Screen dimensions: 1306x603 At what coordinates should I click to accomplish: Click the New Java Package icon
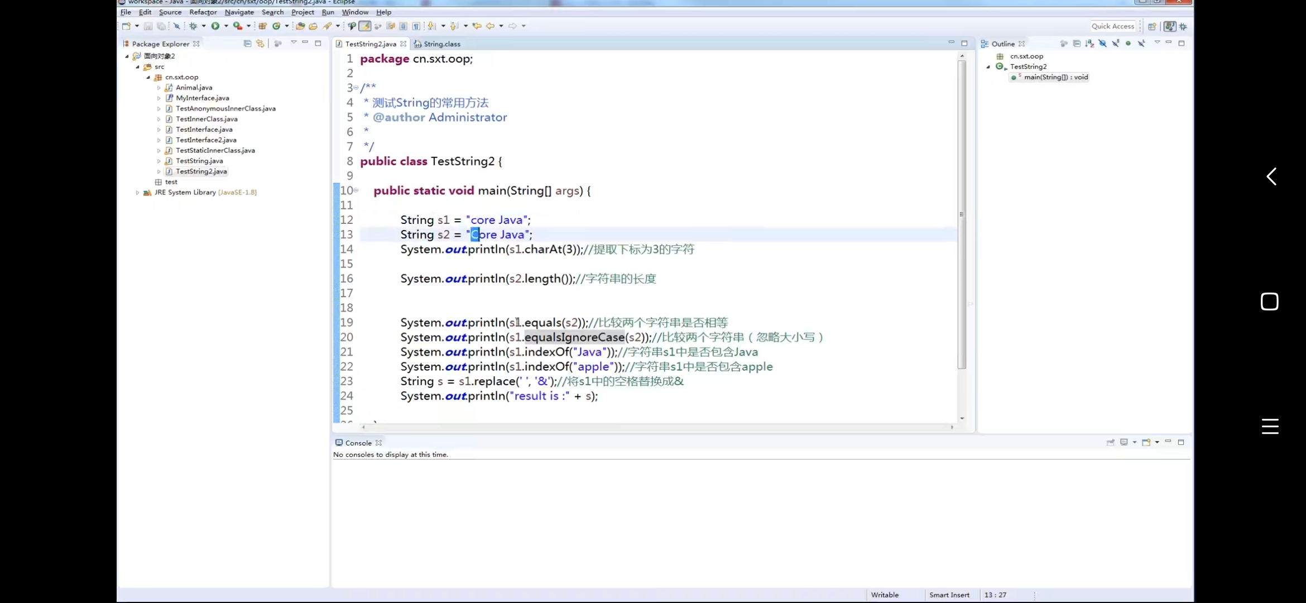pyautogui.click(x=262, y=26)
